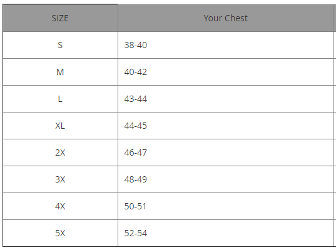Click the 48-49 chest measurement

tap(135, 179)
